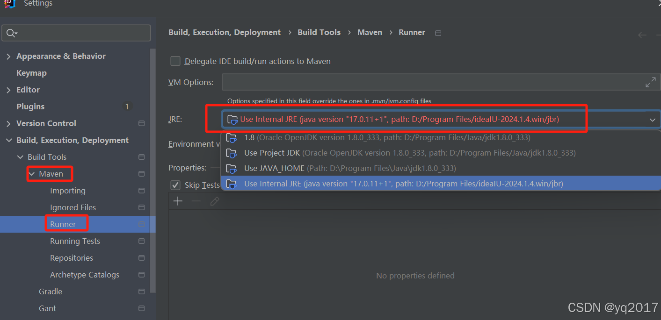Remove a property with the minus icon
The image size is (661, 320).
coord(196,201)
